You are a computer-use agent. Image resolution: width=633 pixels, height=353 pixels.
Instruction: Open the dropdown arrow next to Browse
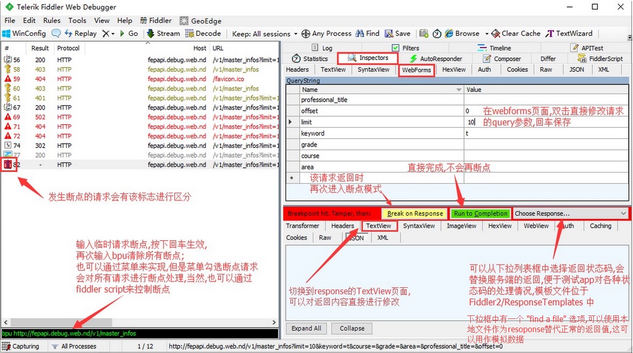coord(487,34)
